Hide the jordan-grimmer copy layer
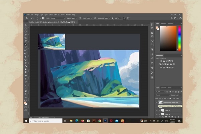The image size is (201, 134). click(156, 103)
